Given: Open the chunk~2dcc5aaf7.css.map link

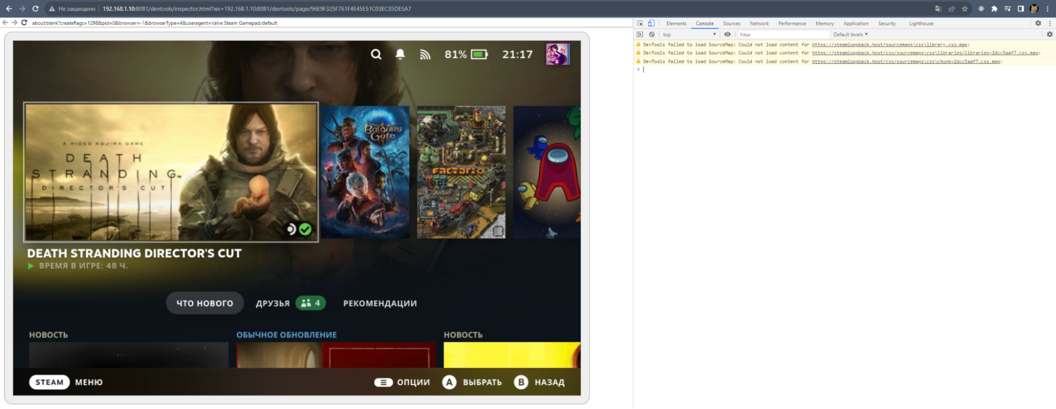Looking at the screenshot, I should point(906,61).
